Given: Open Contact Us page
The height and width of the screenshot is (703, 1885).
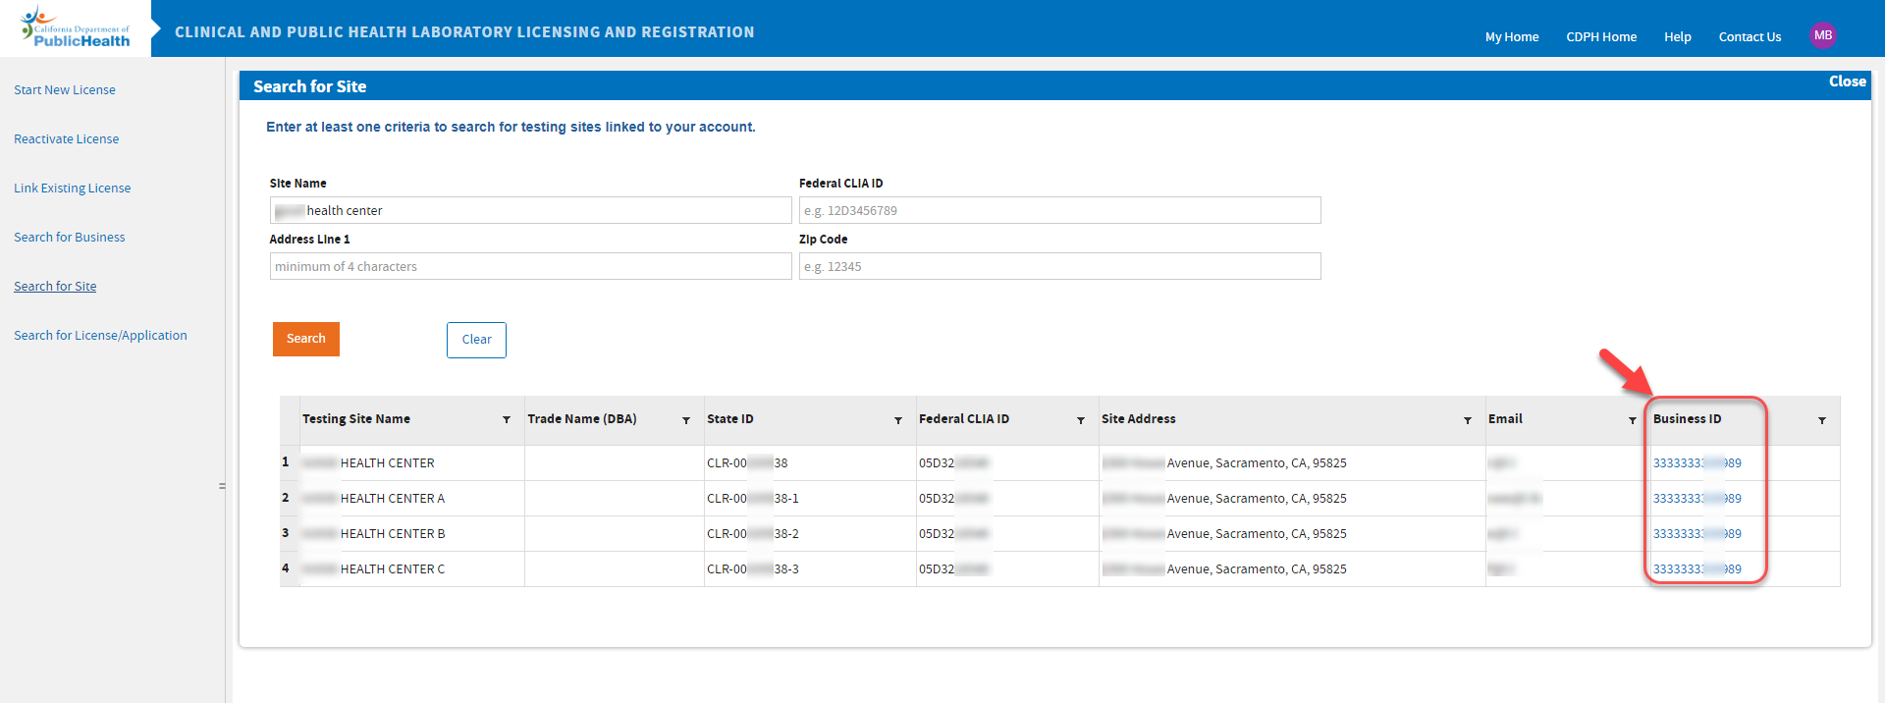Looking at the screenshot, I should coord(1750,37).
